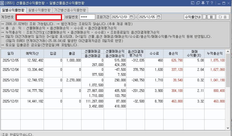The width and height of the screenshot is (232, 136).
Task: Select the date cell 2025/12/02
Action: click(x=11, y=91)
